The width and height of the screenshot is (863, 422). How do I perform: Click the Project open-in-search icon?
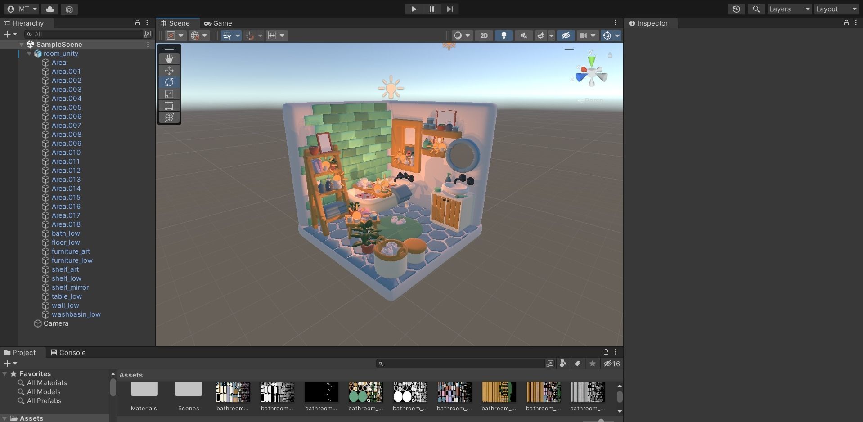click(x=550, y=364)
